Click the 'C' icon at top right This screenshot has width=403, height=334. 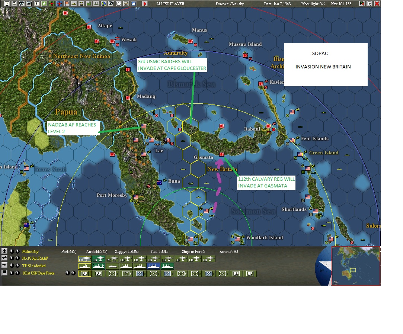[x=370, y=4]
